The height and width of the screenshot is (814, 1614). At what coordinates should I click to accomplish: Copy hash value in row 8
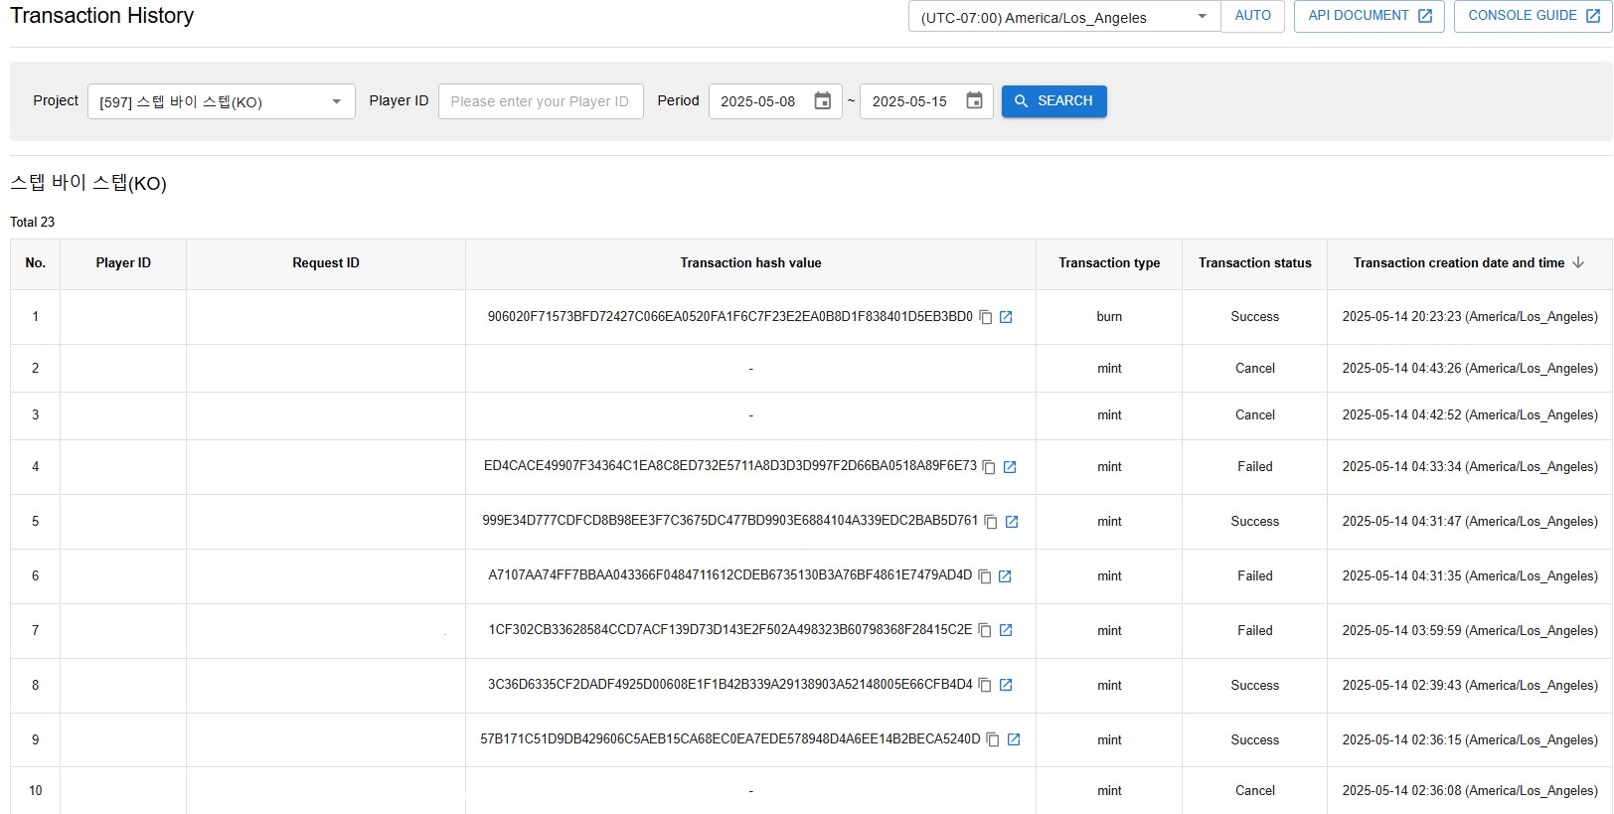[x=985, y=685]
